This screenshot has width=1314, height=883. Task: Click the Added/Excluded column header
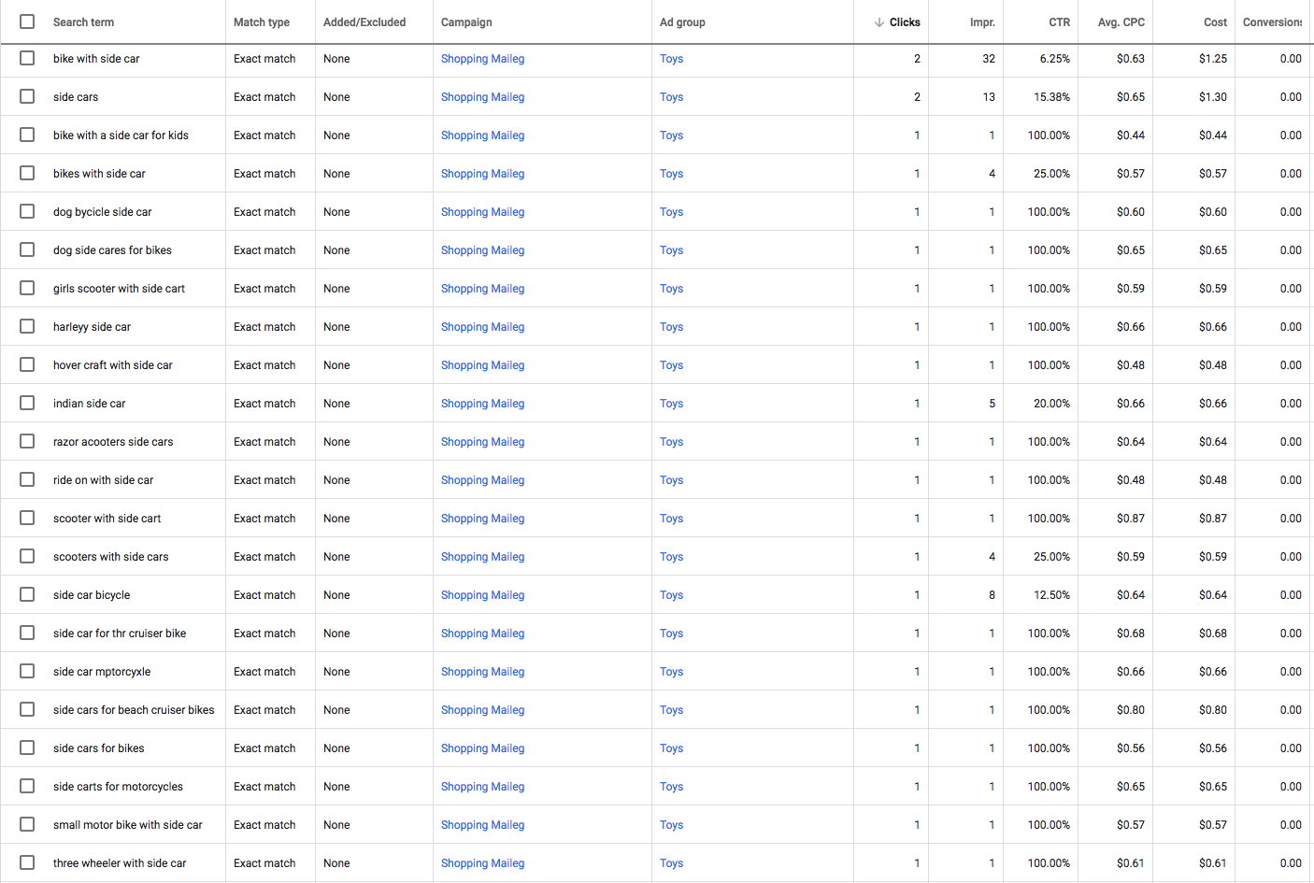(364, 22)
